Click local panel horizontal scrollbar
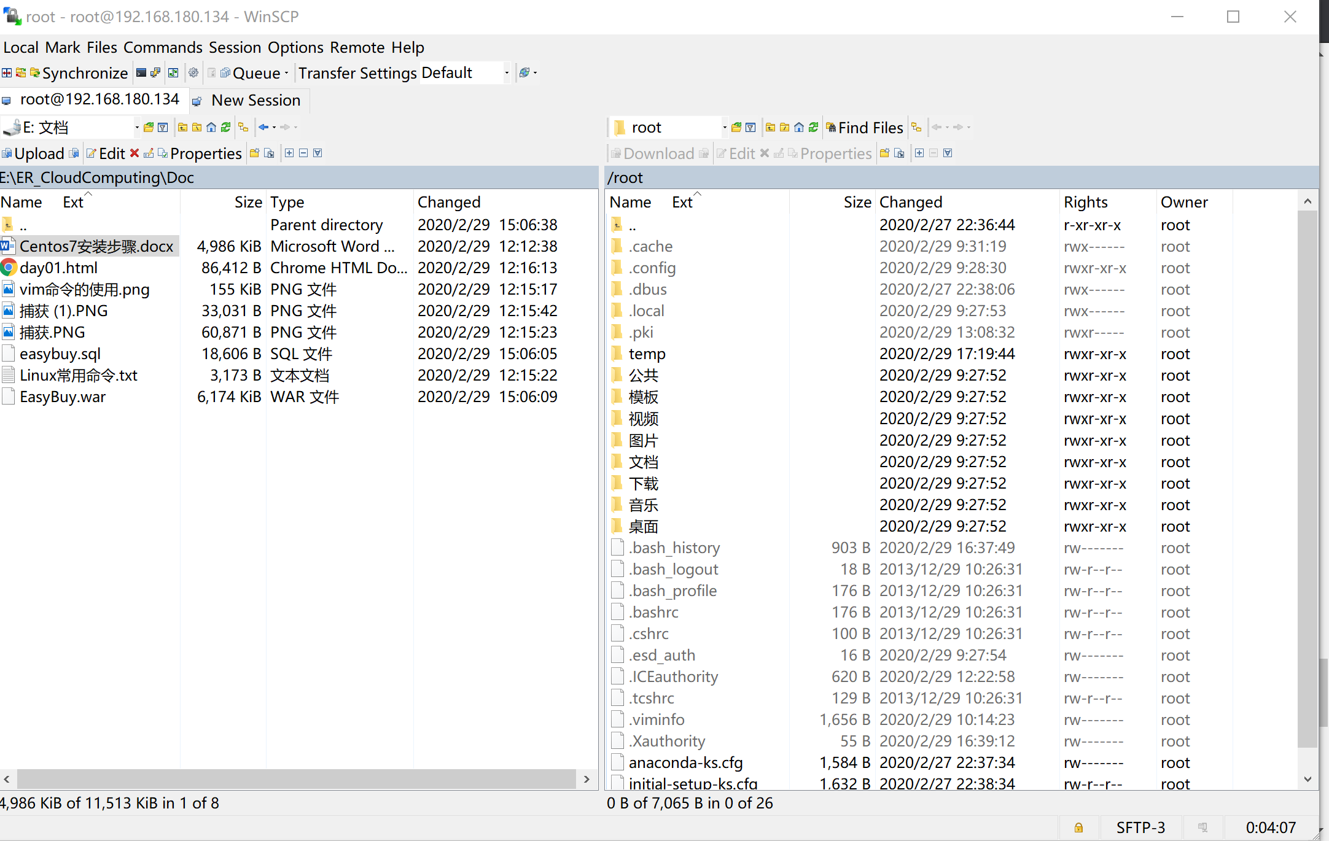This screenshot has height=841, width=1329. [296, 778]
